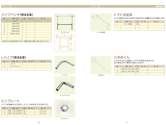This screenshot has height=125, width=166.
Task: Click the マルチの上から突刺し description line
Action: click(135, 61)
